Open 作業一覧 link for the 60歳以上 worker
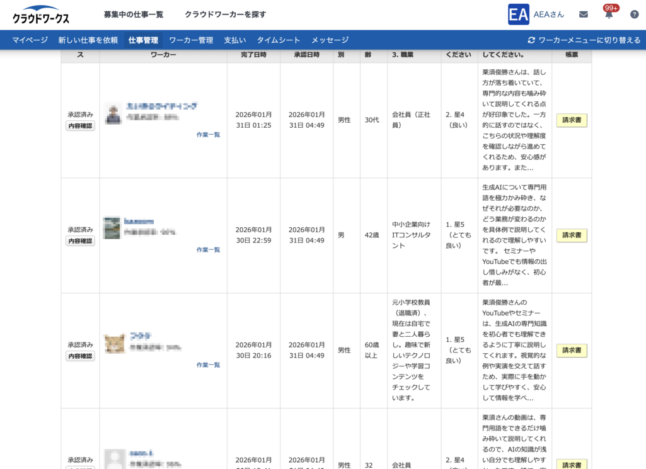The image size is (646, 469). pos(208,364)
